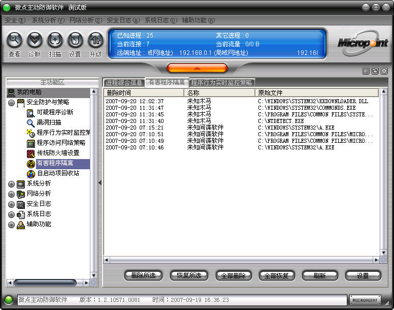Image resolution: width=394 pixels, height=310 pixels.
Task: Click the second small window icon at top right
Action: click(375, 71)
